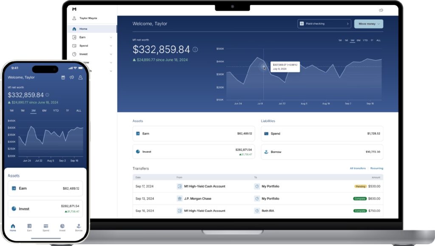Click the M1 logo atop the laptop sidebar
The width and height of the screenshot is (435, 246).
[x=74, y=9]
